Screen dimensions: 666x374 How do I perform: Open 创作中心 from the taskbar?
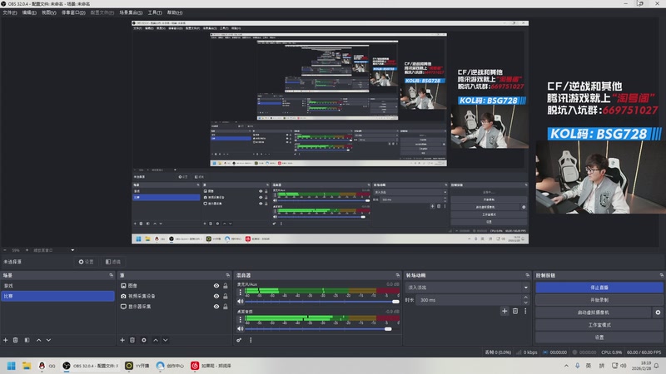pyautogui.click(x=170, y=366)
